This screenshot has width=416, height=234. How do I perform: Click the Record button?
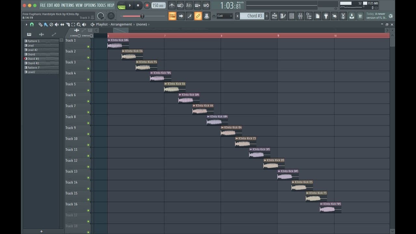(147, 5)
